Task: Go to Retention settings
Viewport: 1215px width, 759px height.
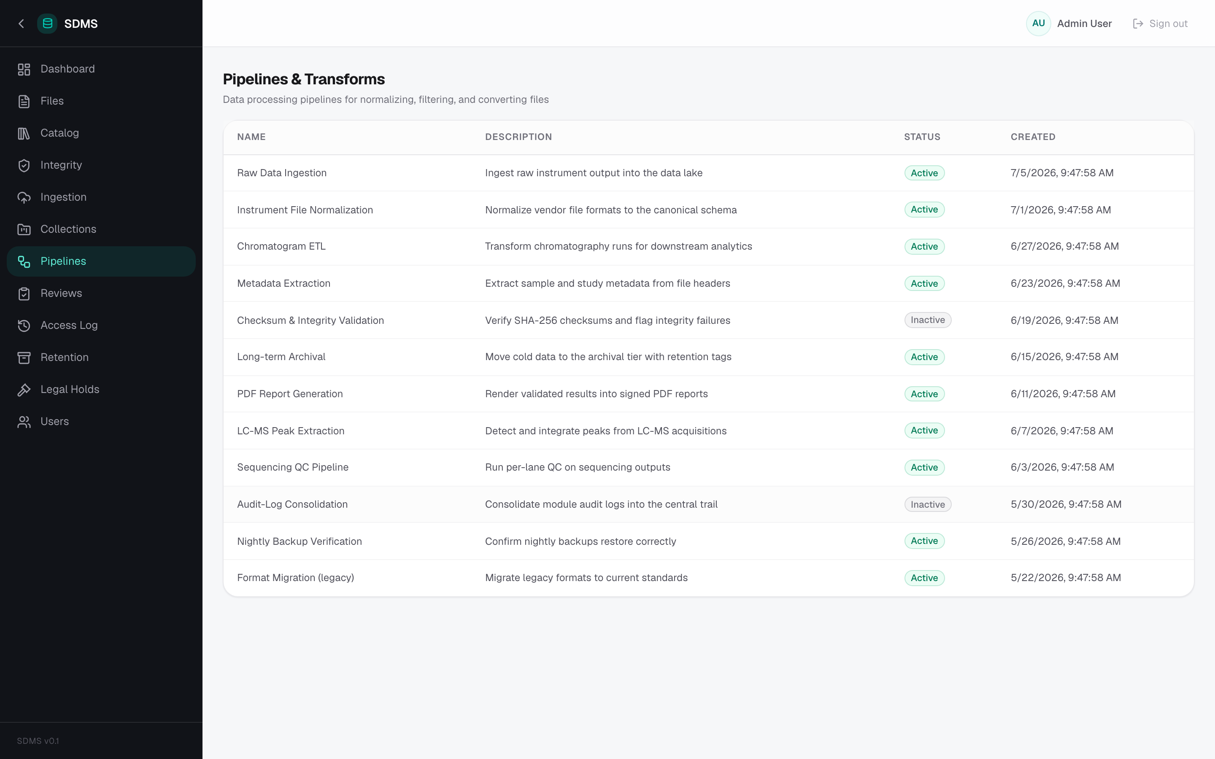Action: click(101, 358)
